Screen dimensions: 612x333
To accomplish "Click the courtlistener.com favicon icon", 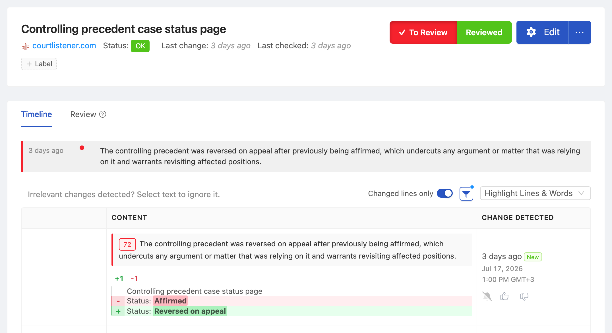I will click(x=26, y=46).
